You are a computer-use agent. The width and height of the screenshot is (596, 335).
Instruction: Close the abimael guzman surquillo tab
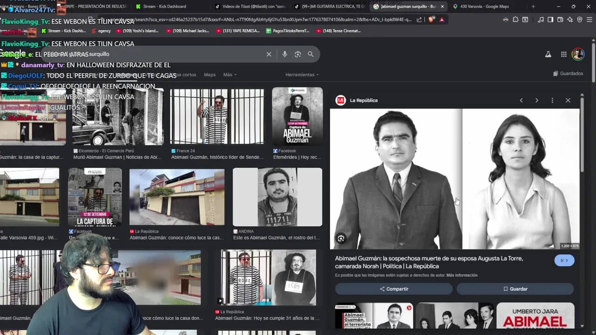tap(442, 7)
